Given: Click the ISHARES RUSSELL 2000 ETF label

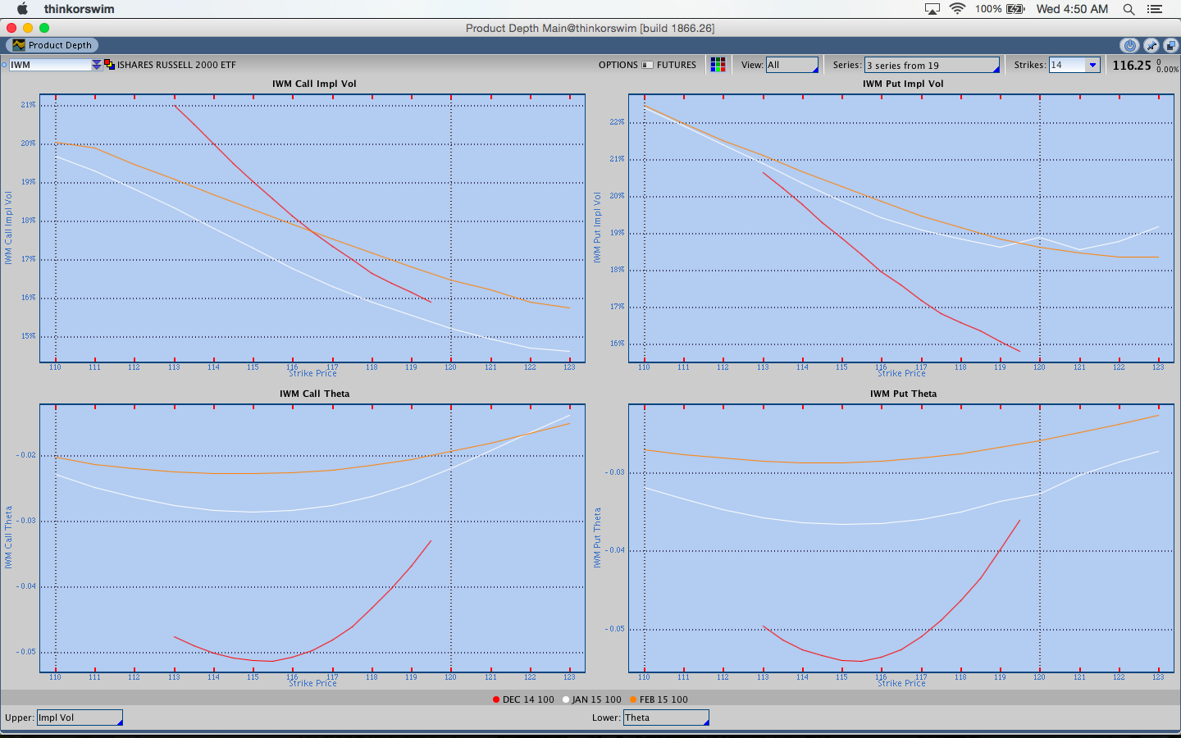Looking at the screenshot, I should click(x=176, y=65).
